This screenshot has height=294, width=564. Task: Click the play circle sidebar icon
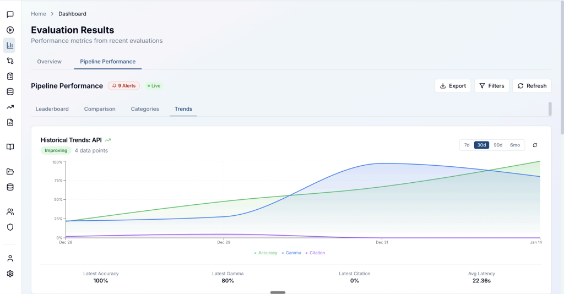pos(10,30)
